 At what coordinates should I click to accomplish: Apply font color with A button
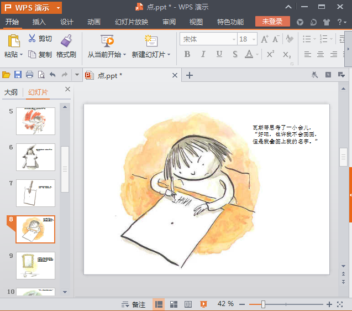coord(249,54)
